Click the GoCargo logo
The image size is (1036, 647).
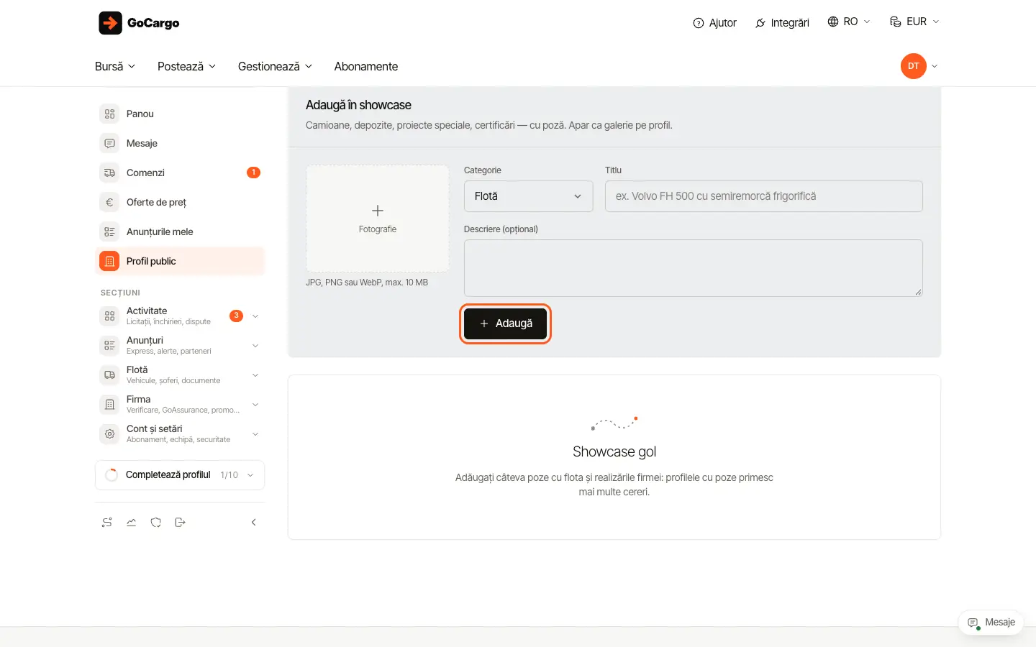pyautogui.click(x=139, y=23)
